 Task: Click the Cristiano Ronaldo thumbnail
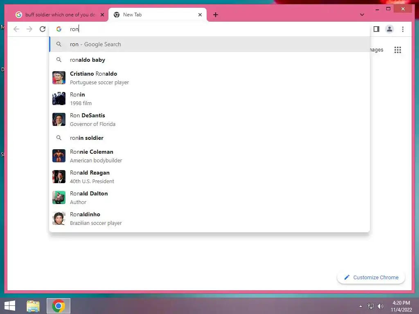59,78
